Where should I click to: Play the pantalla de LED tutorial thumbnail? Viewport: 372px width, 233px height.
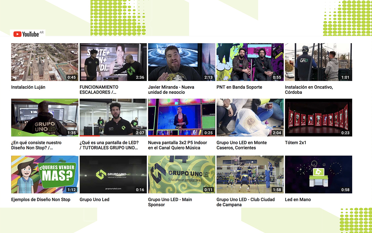pyautogui.click(x=113, y=117)
